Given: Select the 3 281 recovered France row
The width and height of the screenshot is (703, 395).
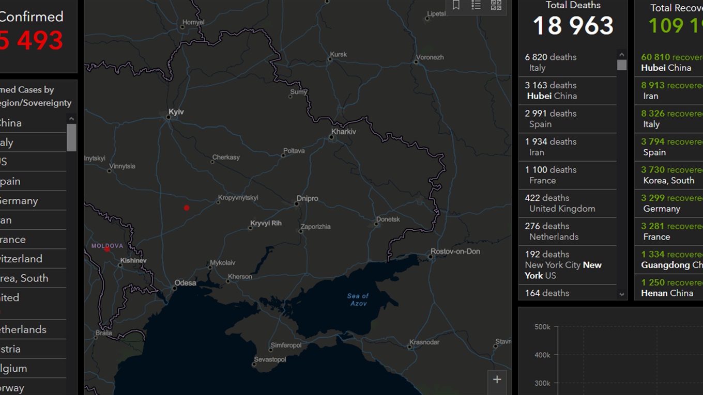Looking at the screenshot, I should pos(669,231).
